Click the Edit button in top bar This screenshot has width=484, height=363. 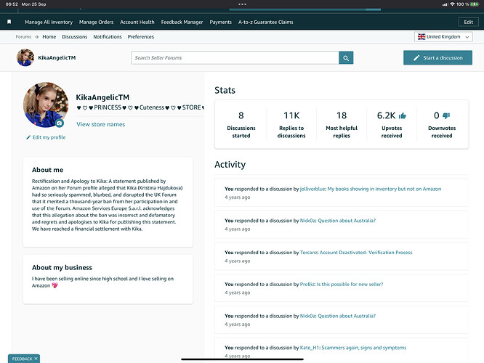click(468, 22)
